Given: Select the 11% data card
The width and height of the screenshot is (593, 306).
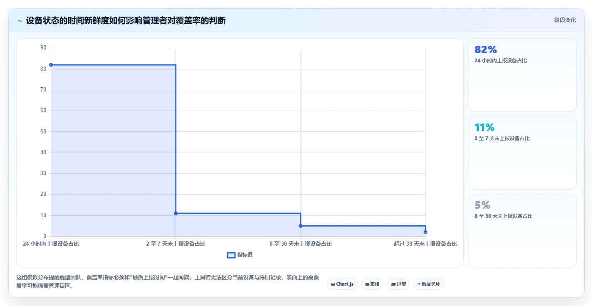Looking at the screenshot, I should [523, 153].
